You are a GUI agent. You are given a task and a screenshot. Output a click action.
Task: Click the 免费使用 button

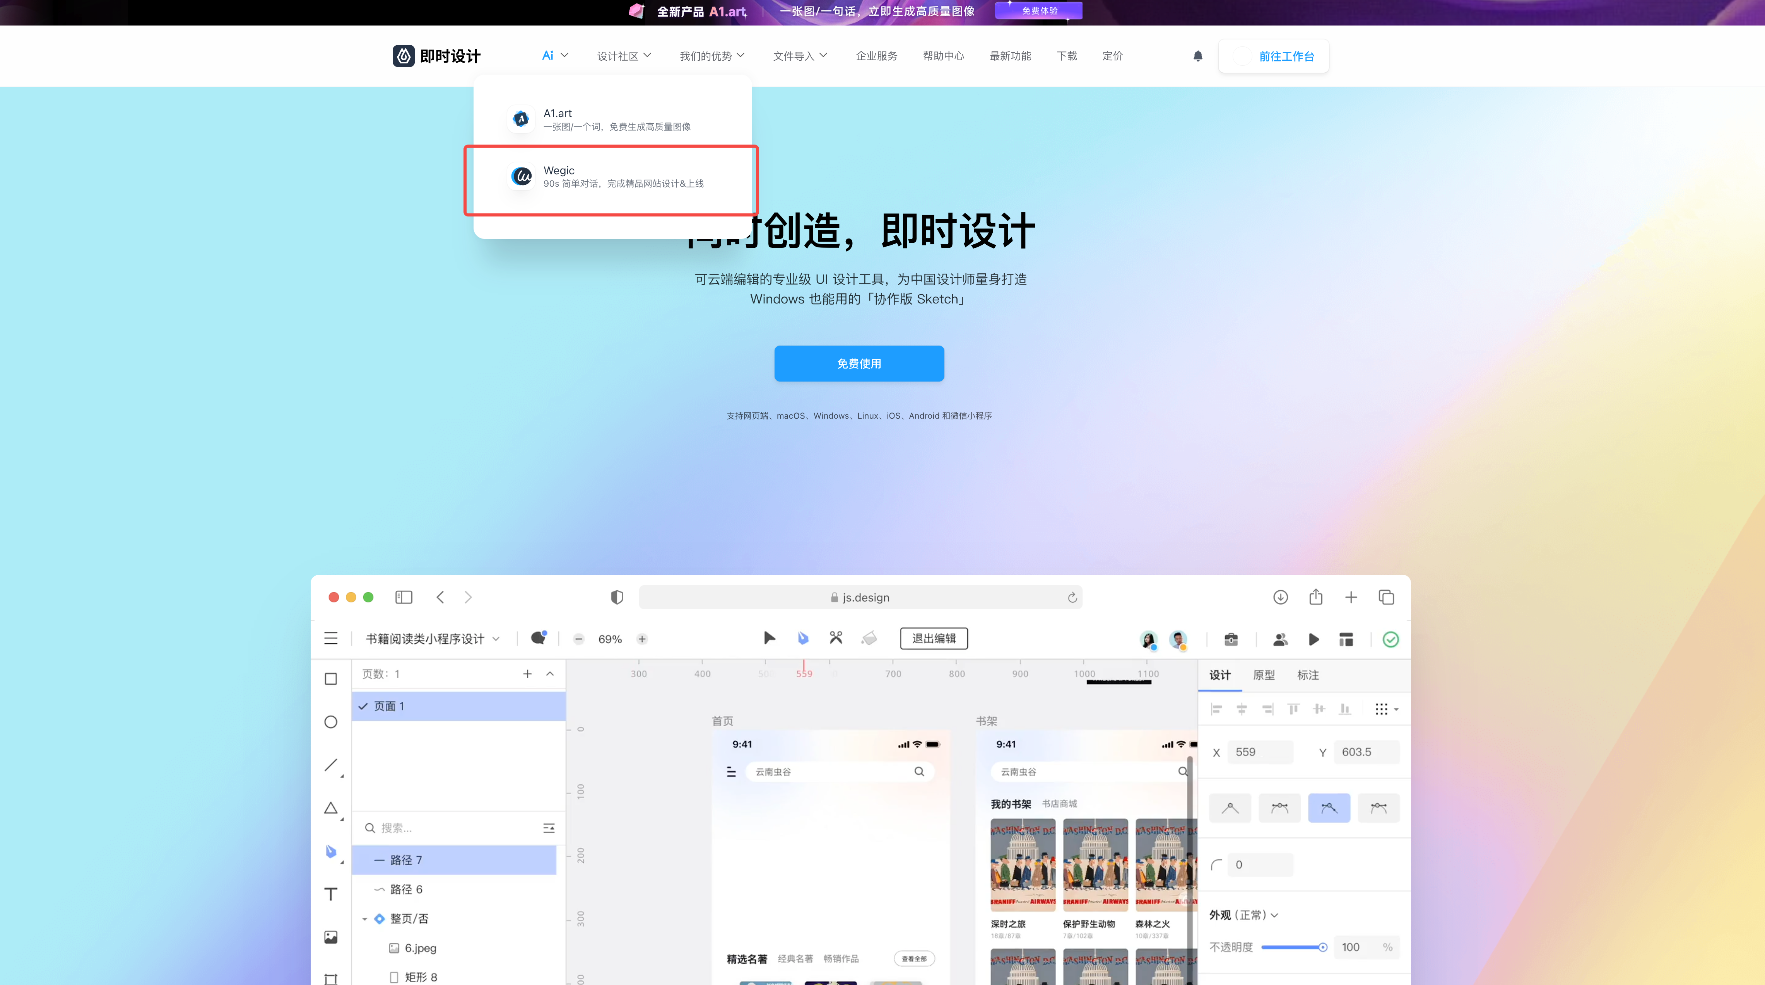tap(859, 363)
